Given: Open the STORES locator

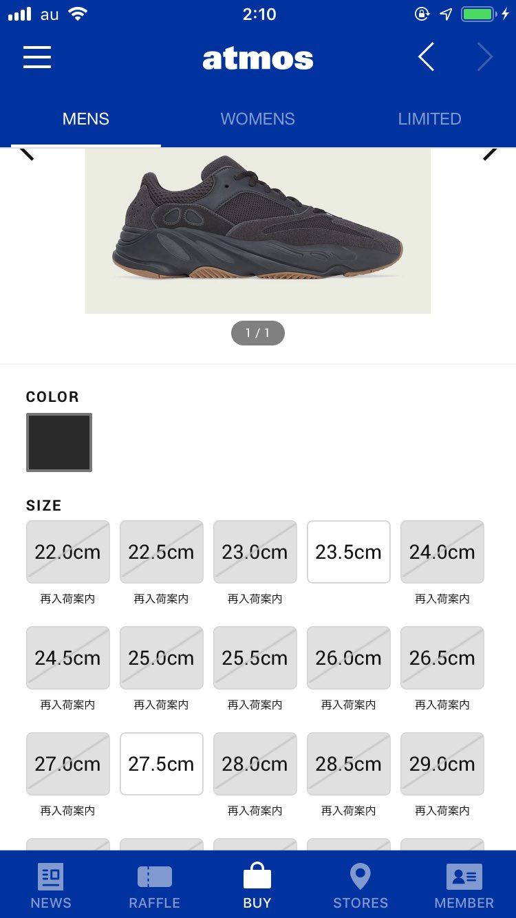Looking at the screenshot, I should 361,885.
